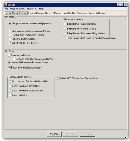Click the window resize grip corner
The height and width of the screenshot is (141, 130).
pyautogui.click(x=126, y=137)
